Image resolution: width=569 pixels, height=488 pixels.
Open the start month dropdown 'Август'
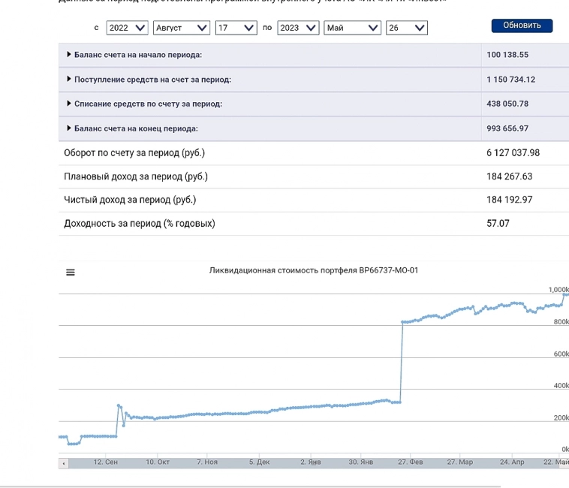(x=181, y=28)
